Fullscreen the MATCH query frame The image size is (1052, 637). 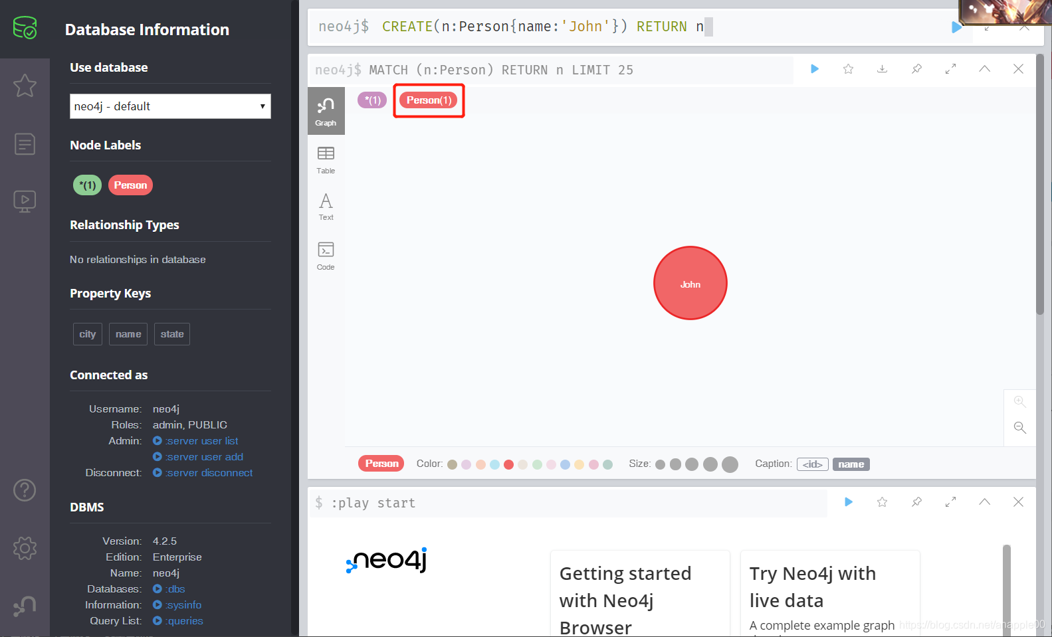click(950, 69)
